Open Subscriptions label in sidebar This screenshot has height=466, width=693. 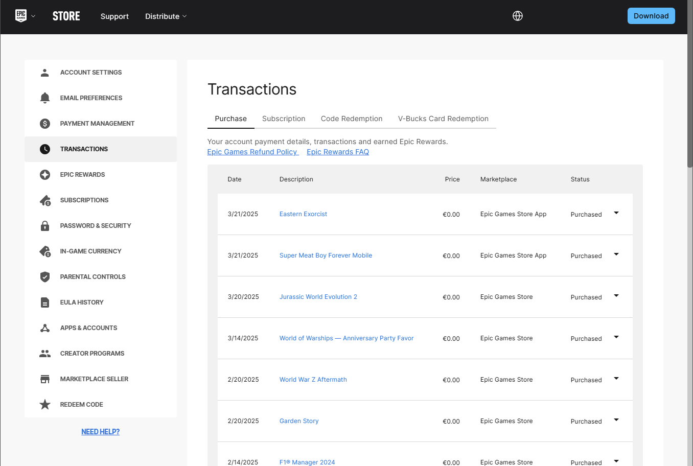click(x=84, y=200)
